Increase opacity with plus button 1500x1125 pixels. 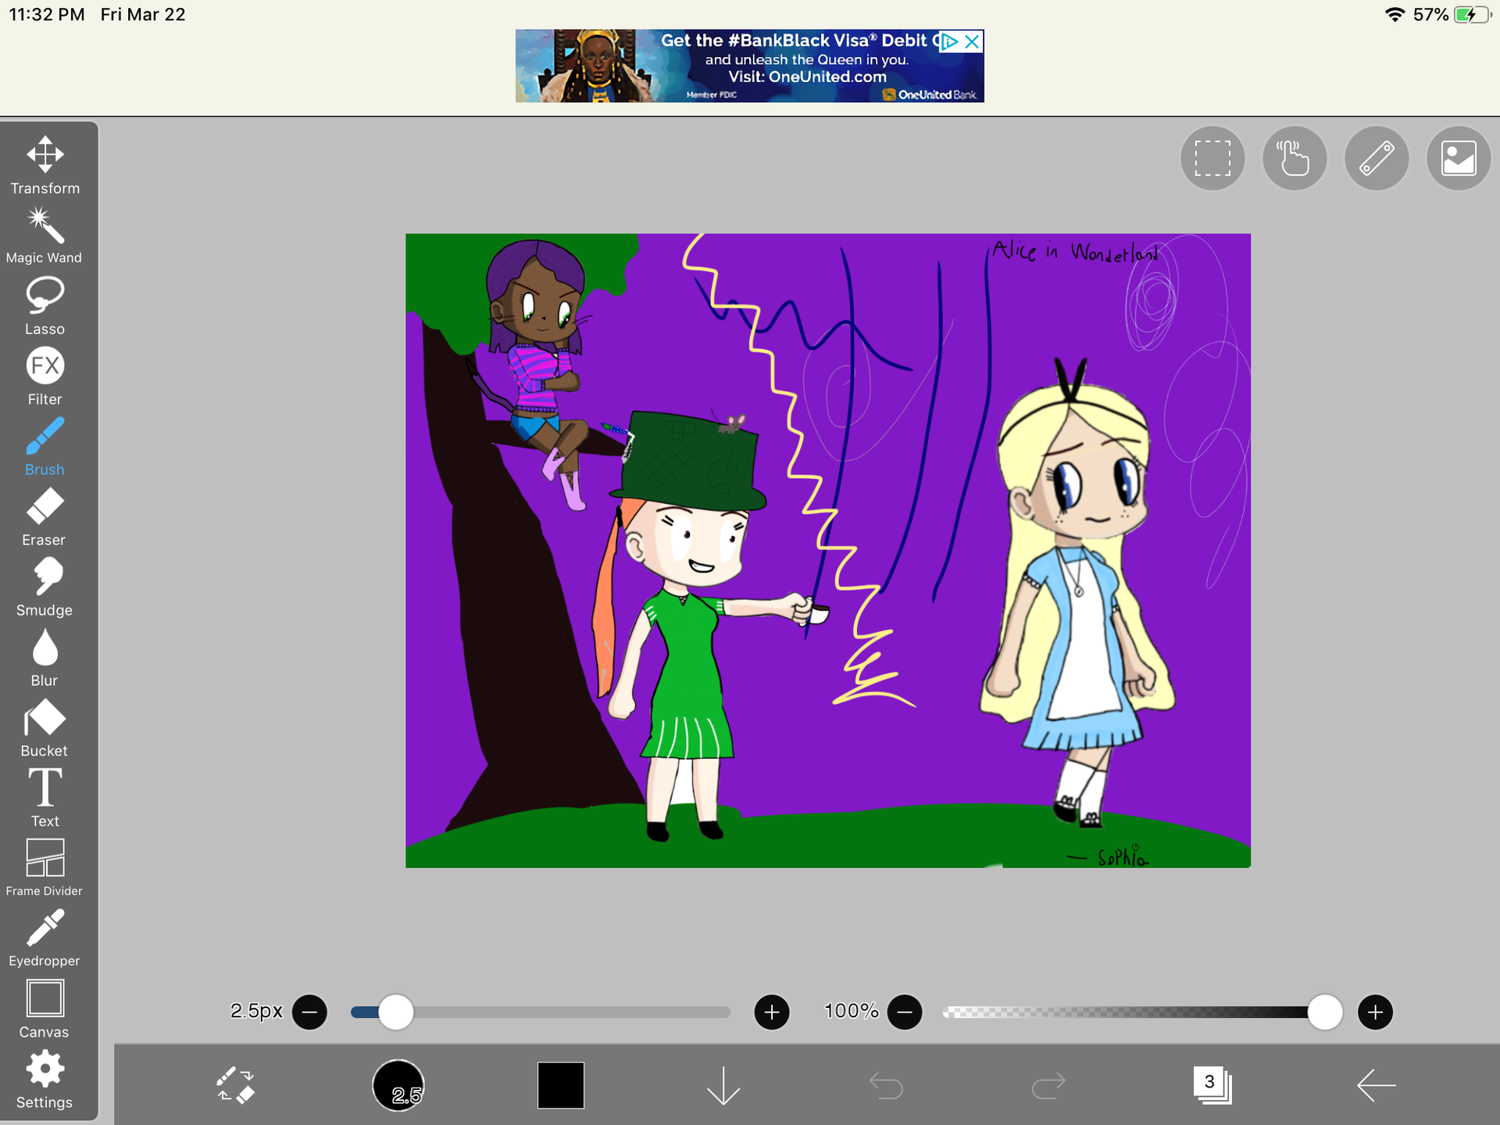1376,1012
